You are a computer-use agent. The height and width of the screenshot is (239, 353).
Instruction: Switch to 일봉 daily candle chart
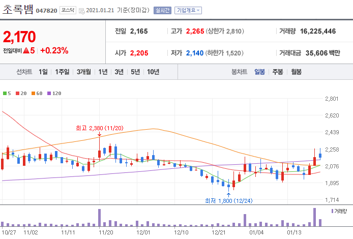point(259,72)
